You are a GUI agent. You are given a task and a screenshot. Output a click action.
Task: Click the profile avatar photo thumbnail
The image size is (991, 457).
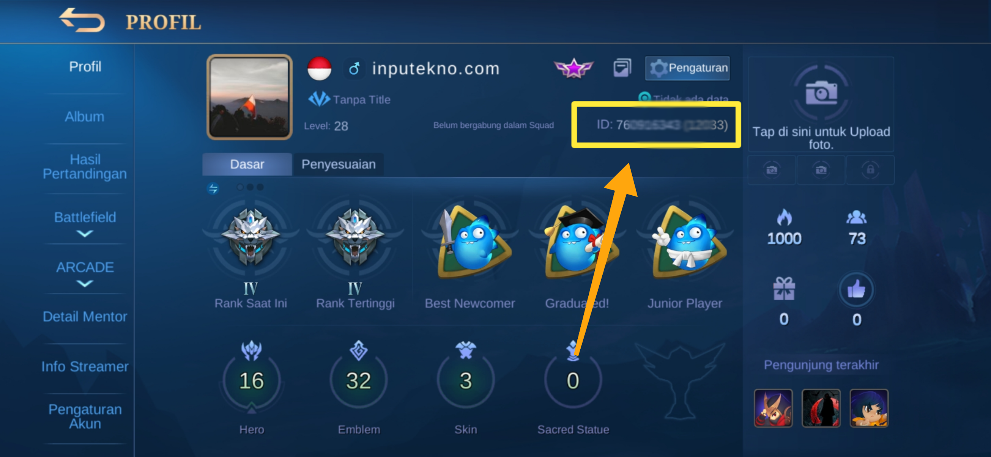(249, 97)
